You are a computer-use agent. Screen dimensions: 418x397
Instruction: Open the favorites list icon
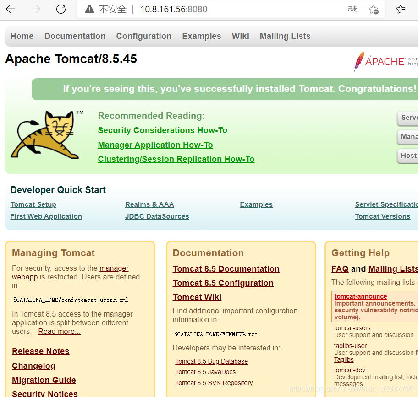(401, 9)
